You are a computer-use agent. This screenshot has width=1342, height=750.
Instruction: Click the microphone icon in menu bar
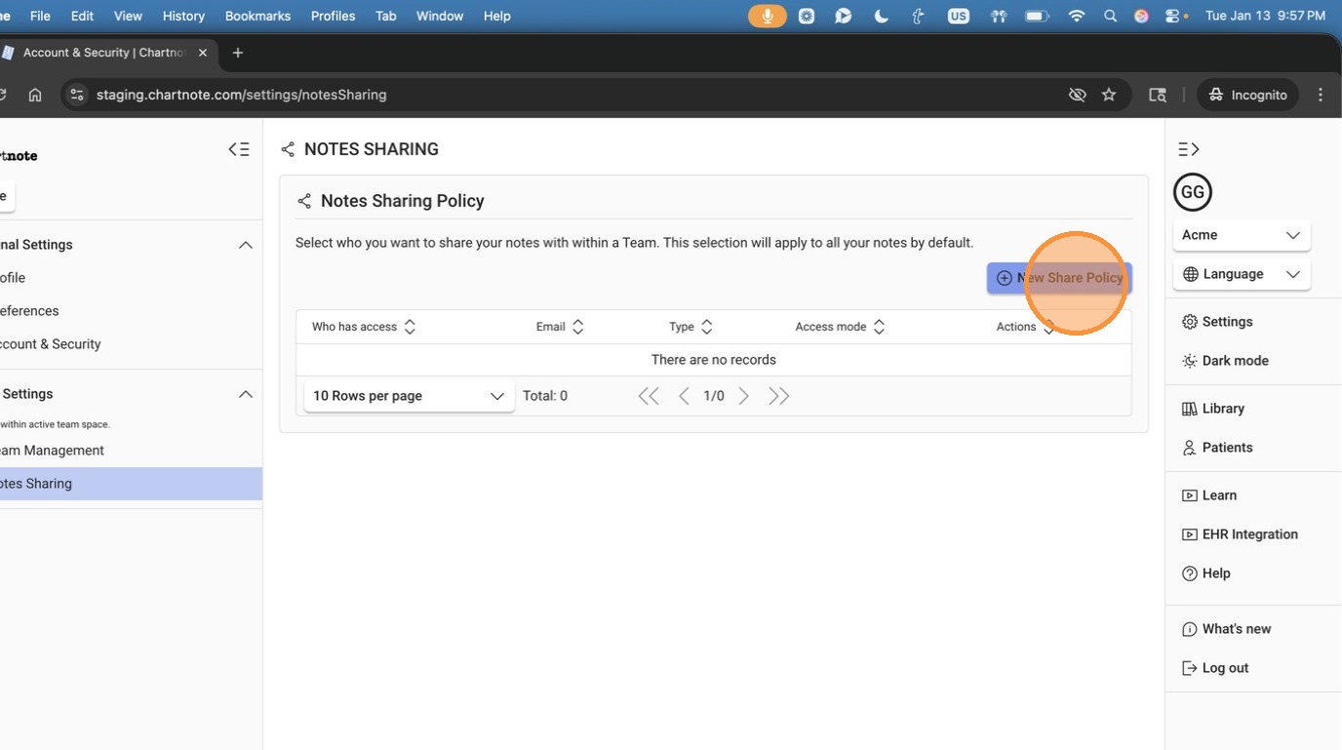[768, 16]
